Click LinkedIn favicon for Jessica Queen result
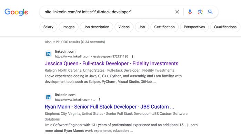 click(48, 54)
